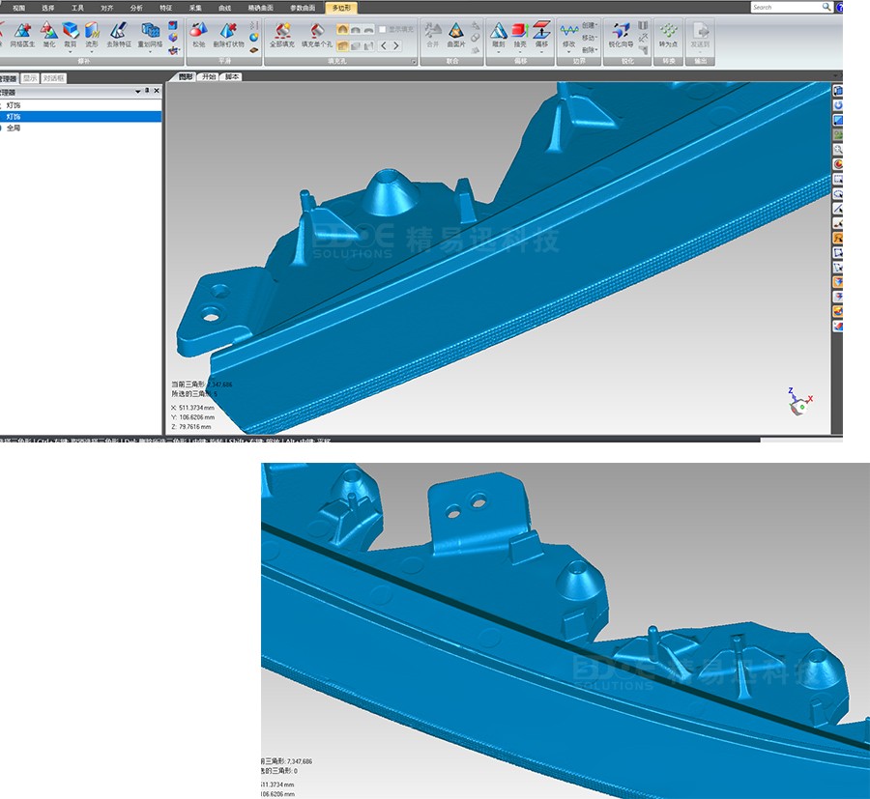Click the 网格医生 (Mesh Doctor) tool

click(x=21, y=36)
